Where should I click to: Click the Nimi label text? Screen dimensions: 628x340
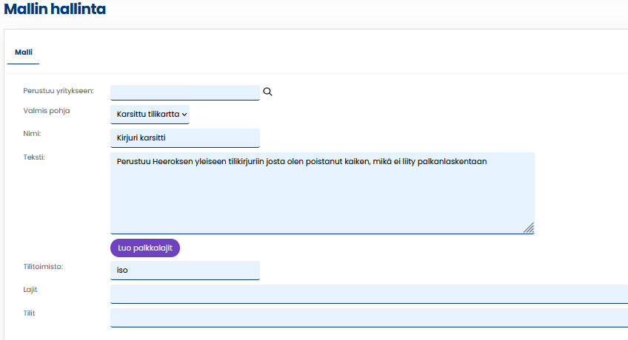pyautogui.click(x=33, y=134)
